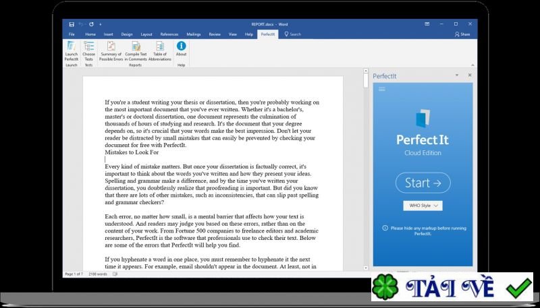540x308 pixels.
Task: Click in paragraph starting 'Every kind of mistake'
Action: [212, 185]
